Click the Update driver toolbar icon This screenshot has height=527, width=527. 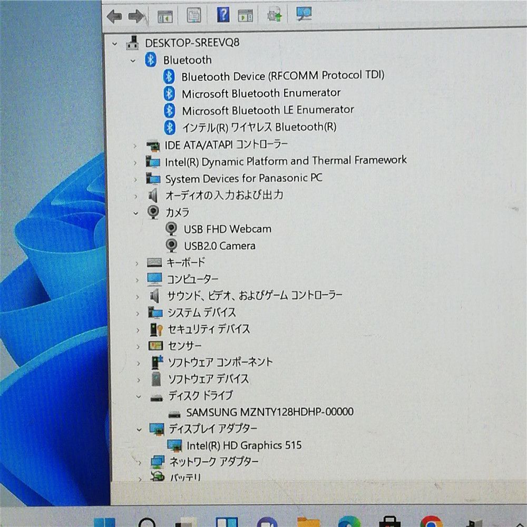[x=274, y=15]
